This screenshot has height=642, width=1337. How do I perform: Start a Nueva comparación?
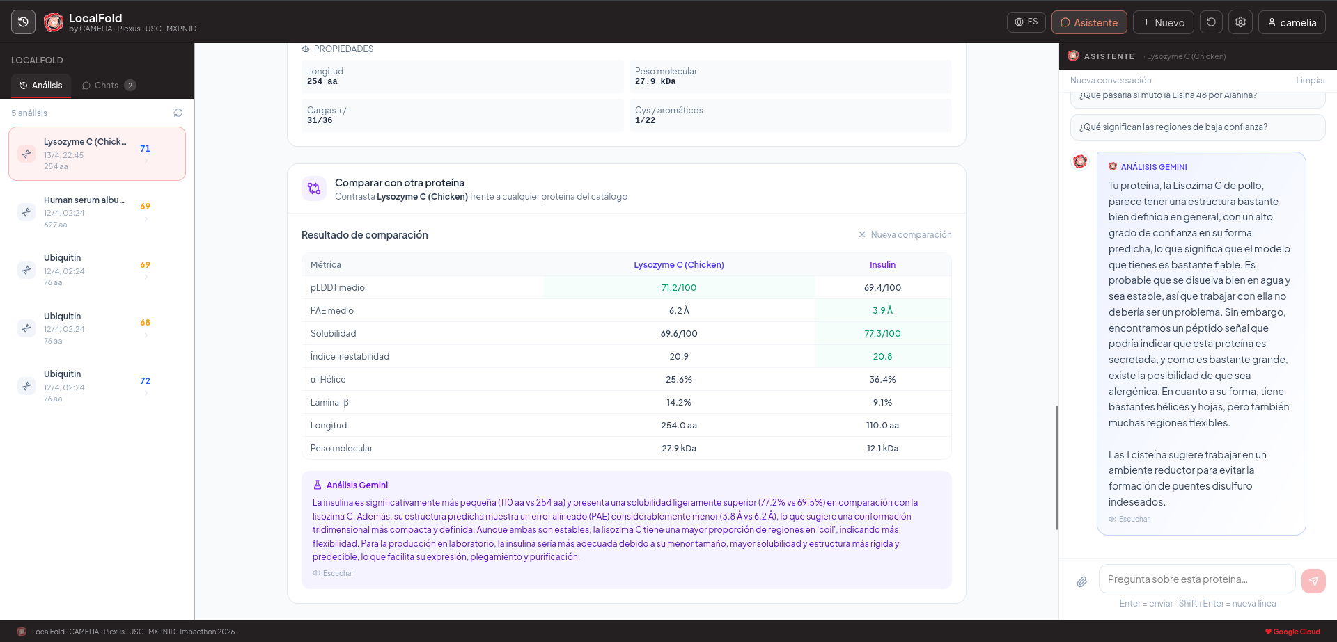905,235
